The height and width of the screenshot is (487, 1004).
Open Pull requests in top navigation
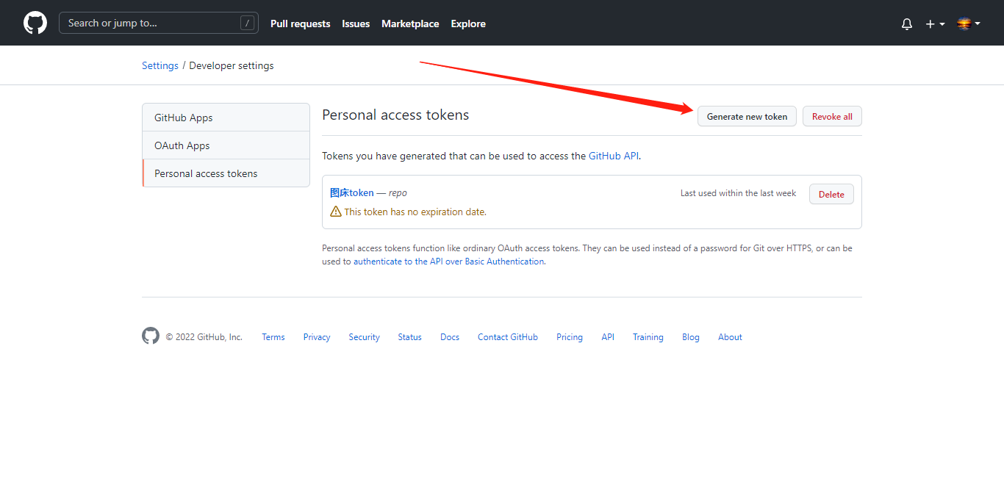click(x=300, y=24)
